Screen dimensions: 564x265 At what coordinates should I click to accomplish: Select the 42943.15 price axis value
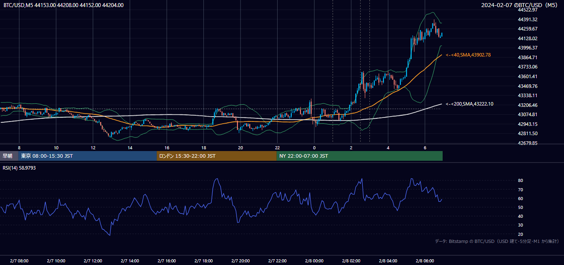point(527,124)
